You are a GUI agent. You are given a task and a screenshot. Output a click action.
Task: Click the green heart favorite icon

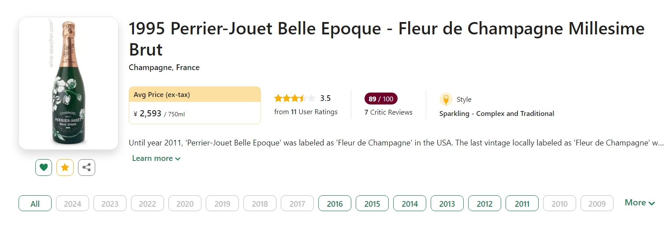pyautogui.click(x=44, y=167)
